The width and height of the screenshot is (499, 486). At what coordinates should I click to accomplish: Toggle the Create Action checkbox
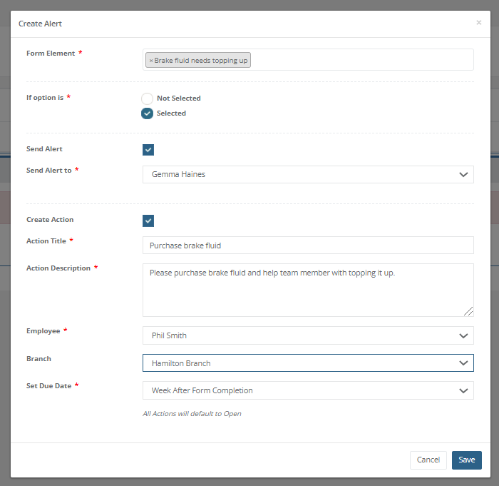point(148,221)
